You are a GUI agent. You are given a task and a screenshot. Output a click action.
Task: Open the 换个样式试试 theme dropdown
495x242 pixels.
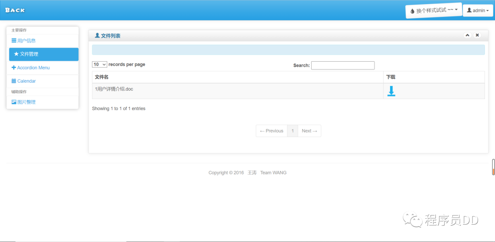tap(434, 11)
